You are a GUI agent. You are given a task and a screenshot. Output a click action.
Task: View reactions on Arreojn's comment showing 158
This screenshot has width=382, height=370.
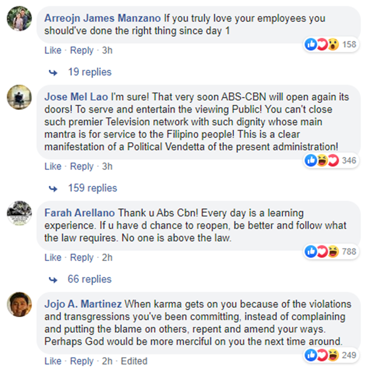pyautogui.click(x=331, y=44)
